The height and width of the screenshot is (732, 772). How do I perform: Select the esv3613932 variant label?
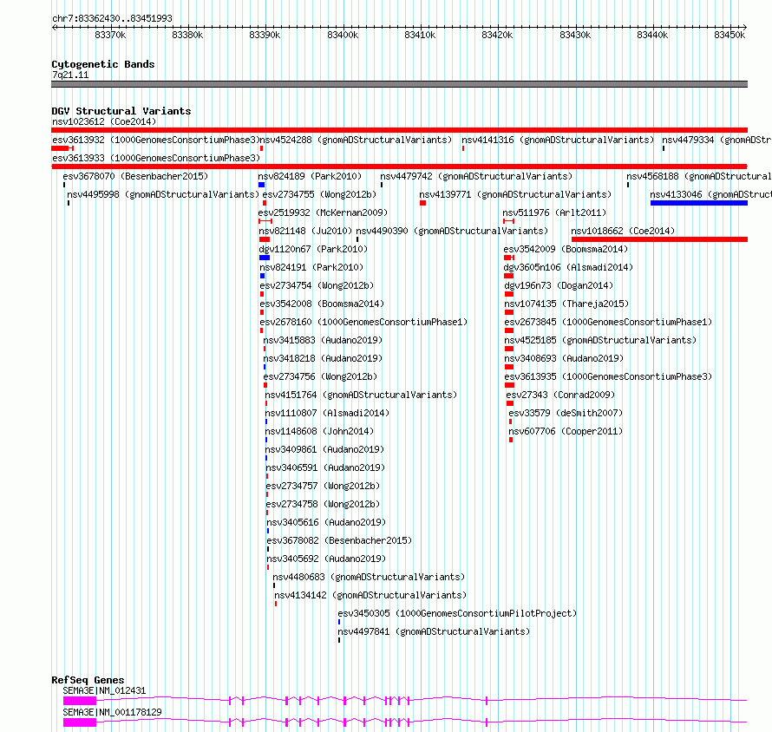pyautogui.click(x=155, y=140)
